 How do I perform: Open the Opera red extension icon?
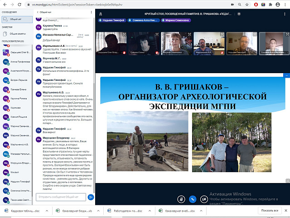(256, 5)
